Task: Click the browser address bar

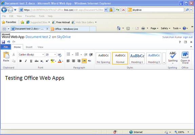Action: tap(63, 10)
